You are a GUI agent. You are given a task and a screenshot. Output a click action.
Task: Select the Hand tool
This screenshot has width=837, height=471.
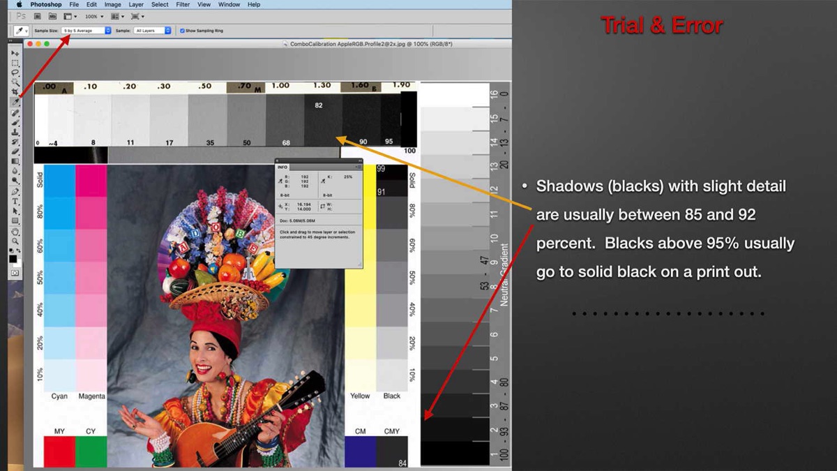(15, 232)
